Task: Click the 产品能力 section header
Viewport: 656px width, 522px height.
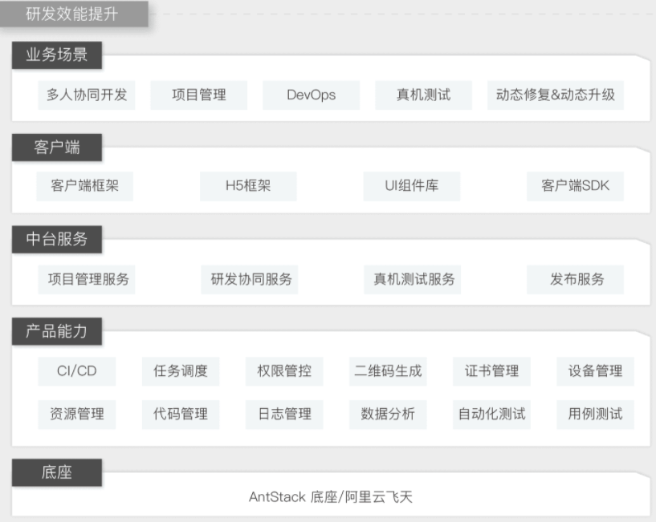Action: (57, 331)
